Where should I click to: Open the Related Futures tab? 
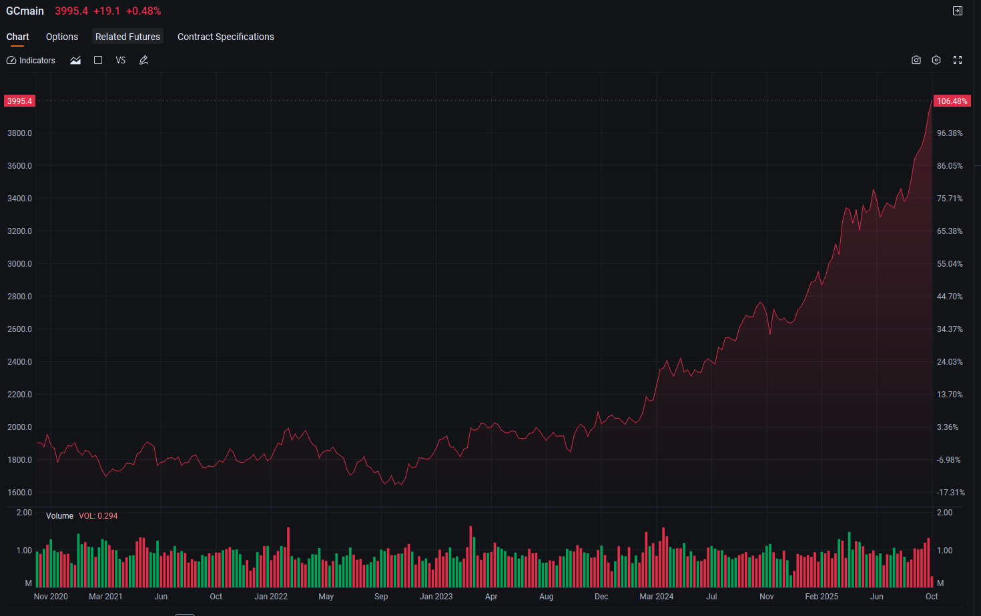127,37
